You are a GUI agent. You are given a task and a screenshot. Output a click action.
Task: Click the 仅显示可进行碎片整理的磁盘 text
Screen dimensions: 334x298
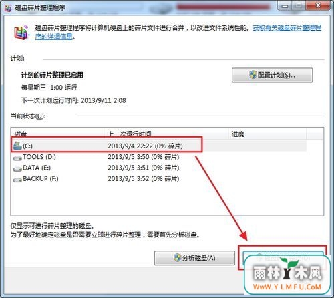click(52, 226)
